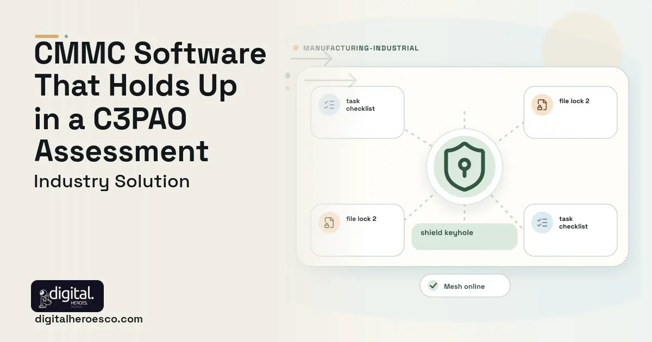Click the top-left "task checklist" text
This screenshot has width=652, height=342.
[x=361, y=105]
